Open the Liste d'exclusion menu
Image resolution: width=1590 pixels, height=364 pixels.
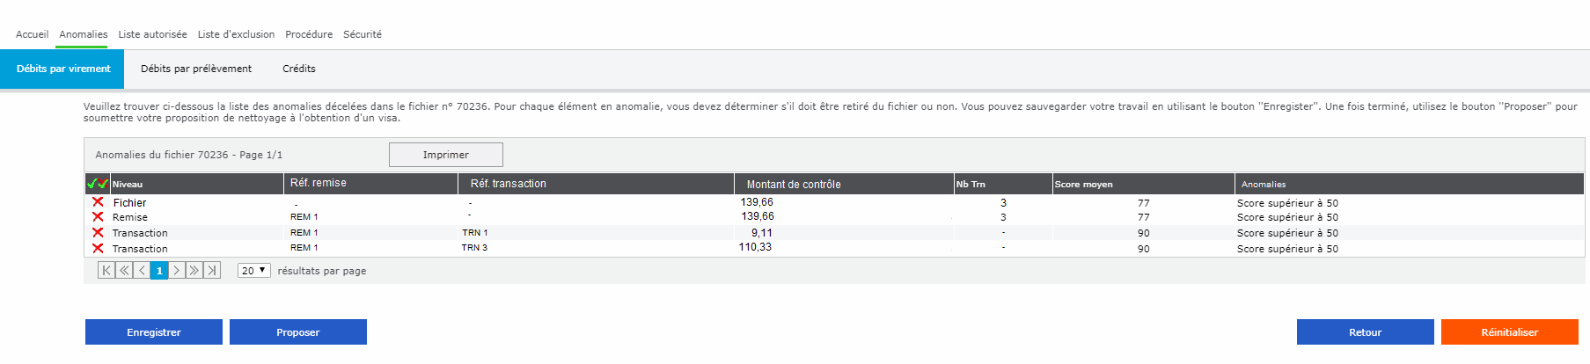[x=236, y=34]
